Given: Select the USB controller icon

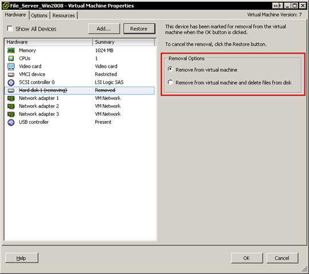Looking at the screenshot, I should [11, 122].
